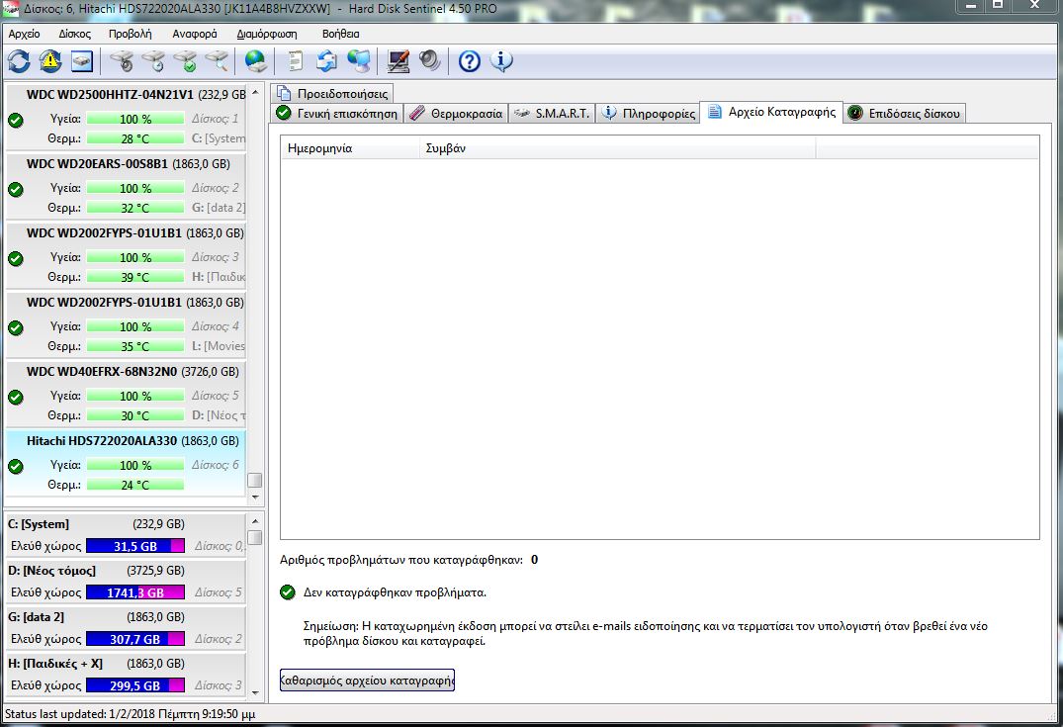
Task: Select the H: [Παιδικές + X] partition entry
Action: click(126, 675)
